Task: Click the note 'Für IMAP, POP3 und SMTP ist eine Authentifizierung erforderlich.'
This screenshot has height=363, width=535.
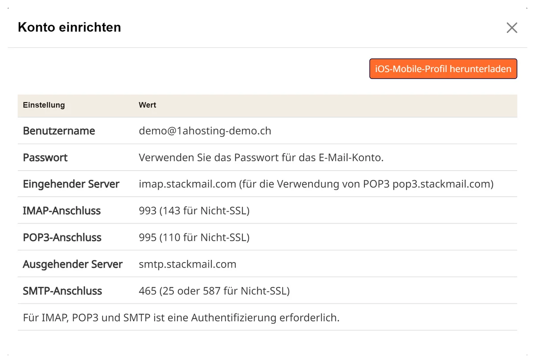Action: coord(181,318)
